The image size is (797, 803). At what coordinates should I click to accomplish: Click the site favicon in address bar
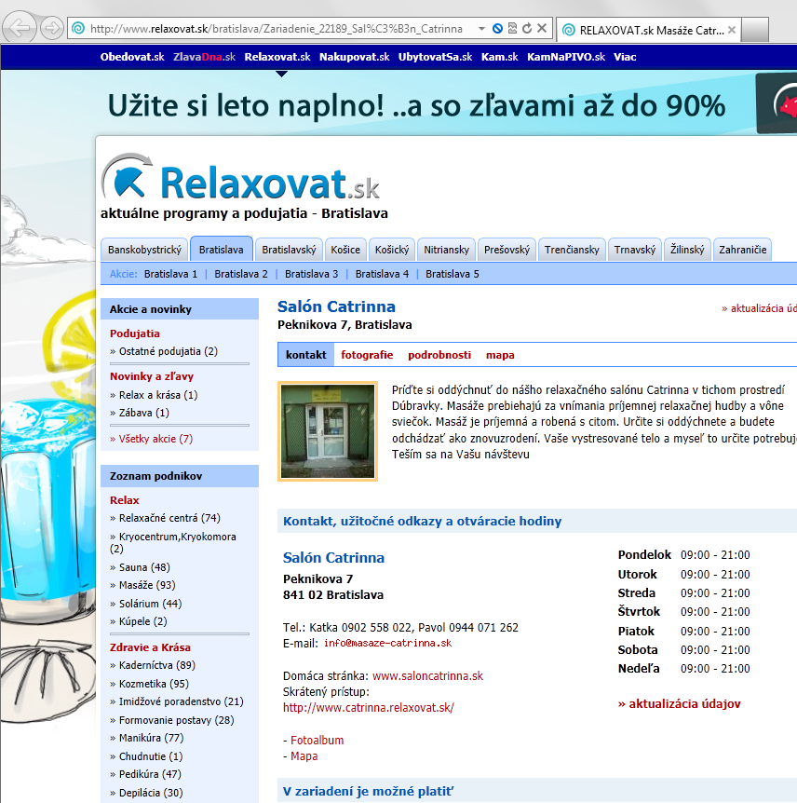coord(78,29)
